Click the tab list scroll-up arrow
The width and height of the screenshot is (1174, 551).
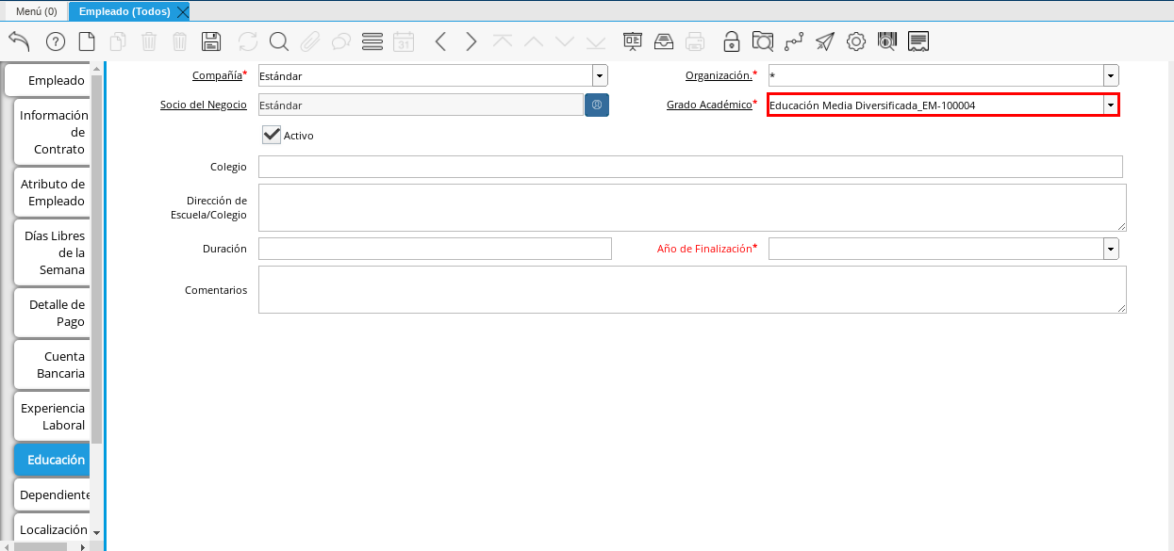(x=95, y=68)
